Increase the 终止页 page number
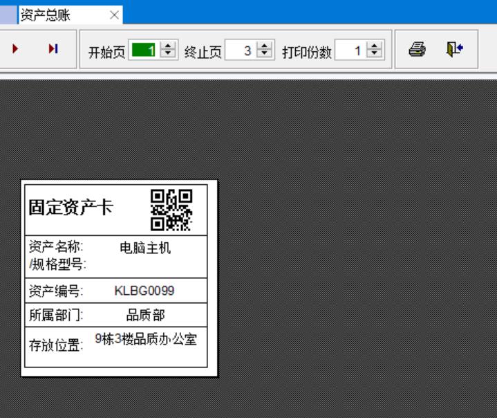Viewport: 497px width, 418px height. click(264, 47)
